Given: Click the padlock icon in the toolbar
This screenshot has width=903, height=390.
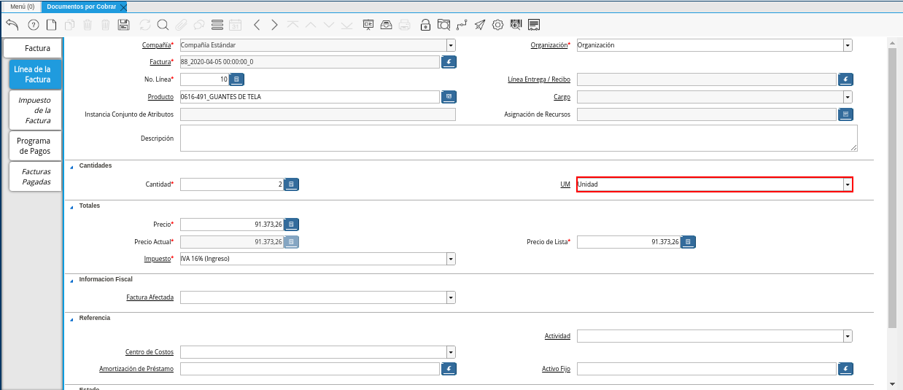Looking at the screenshot, I should point(425,25).
